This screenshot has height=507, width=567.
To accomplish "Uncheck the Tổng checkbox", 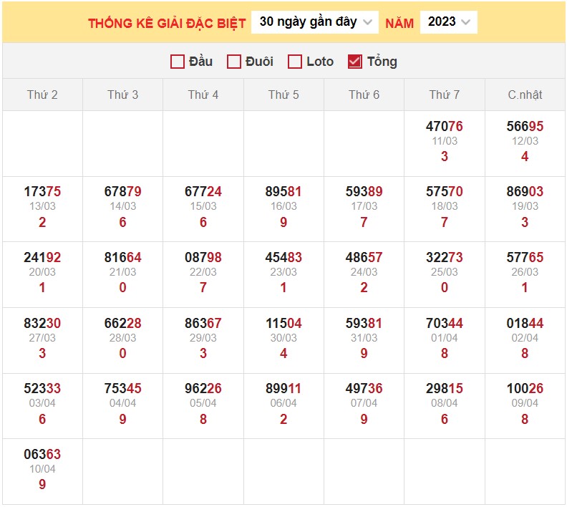I will 354,62.
